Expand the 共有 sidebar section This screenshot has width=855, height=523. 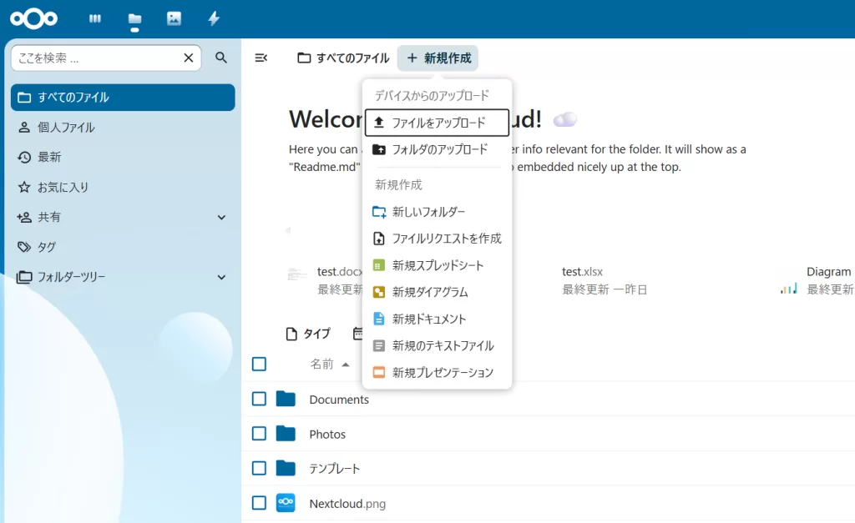221,217
